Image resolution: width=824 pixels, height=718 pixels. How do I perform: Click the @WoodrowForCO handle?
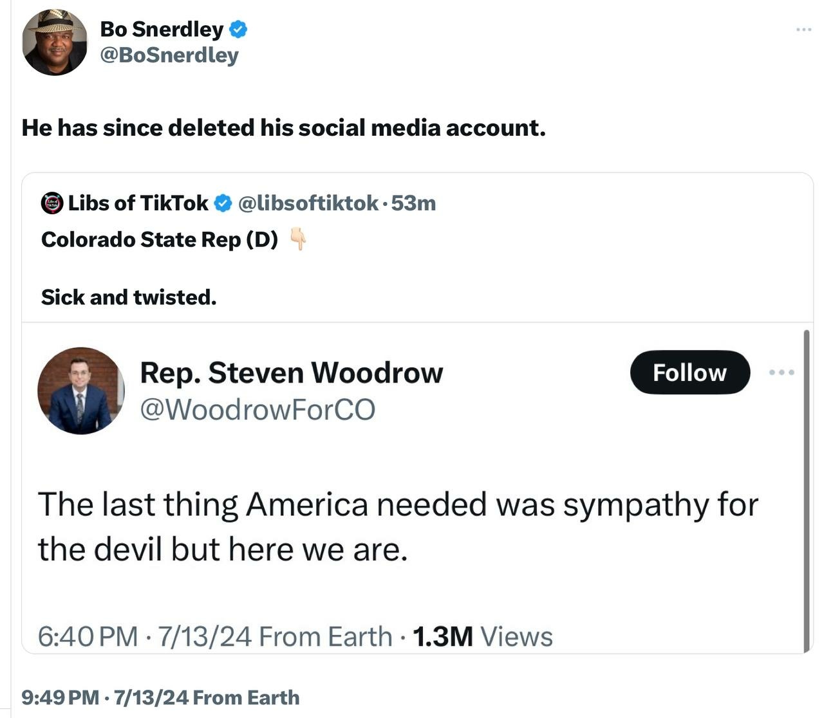click(x=257, y=410)
